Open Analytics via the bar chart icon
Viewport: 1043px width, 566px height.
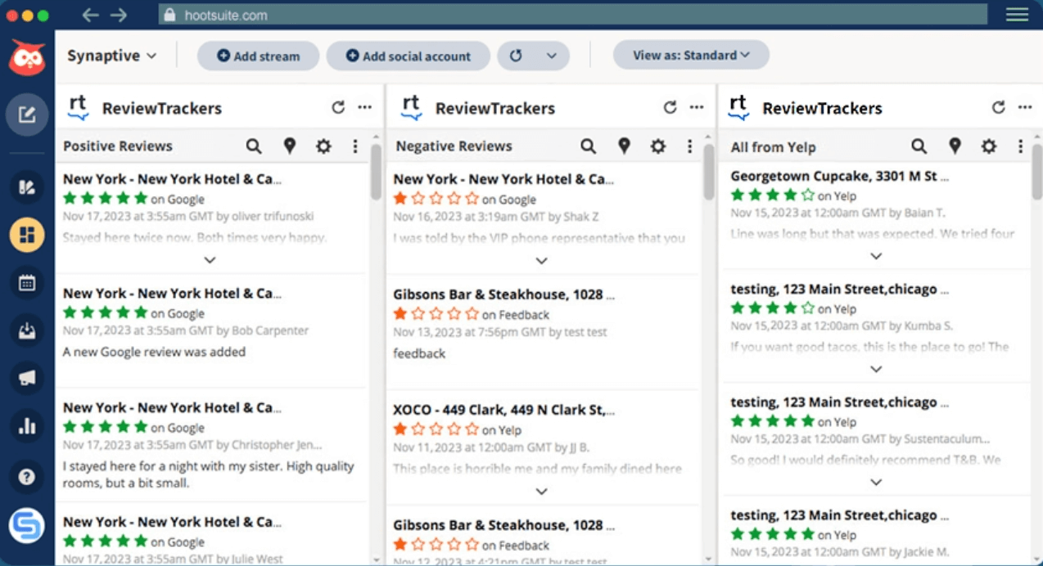pyautogui.click(x=27, y=426)
